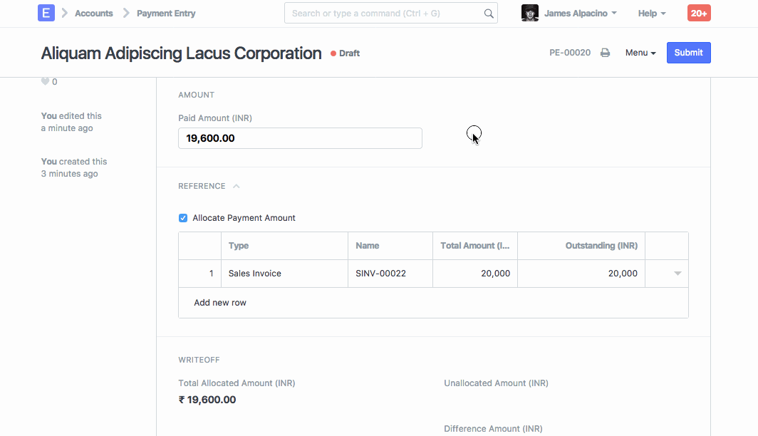Click the ERPNext home logo icon
This screenshot has width=758, height=436.
(46, 13)
